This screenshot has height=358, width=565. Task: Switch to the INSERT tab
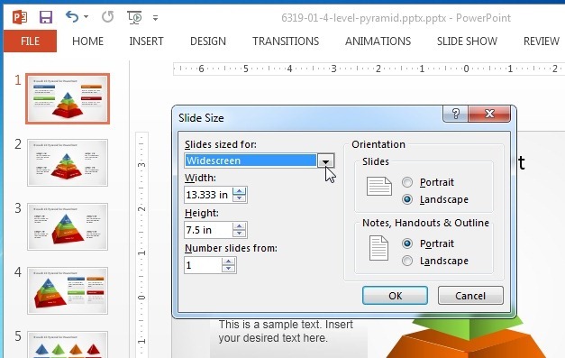click(146, 41)
